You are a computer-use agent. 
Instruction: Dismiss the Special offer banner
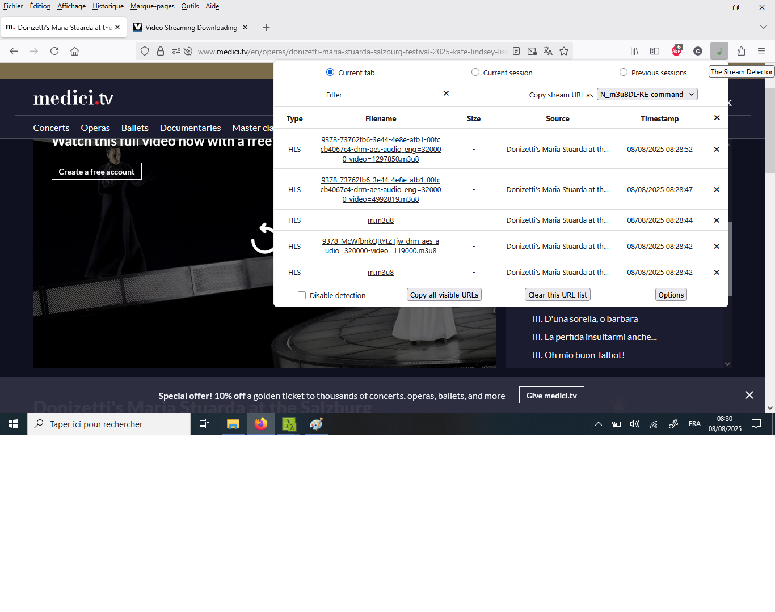[x=749, y=395]
